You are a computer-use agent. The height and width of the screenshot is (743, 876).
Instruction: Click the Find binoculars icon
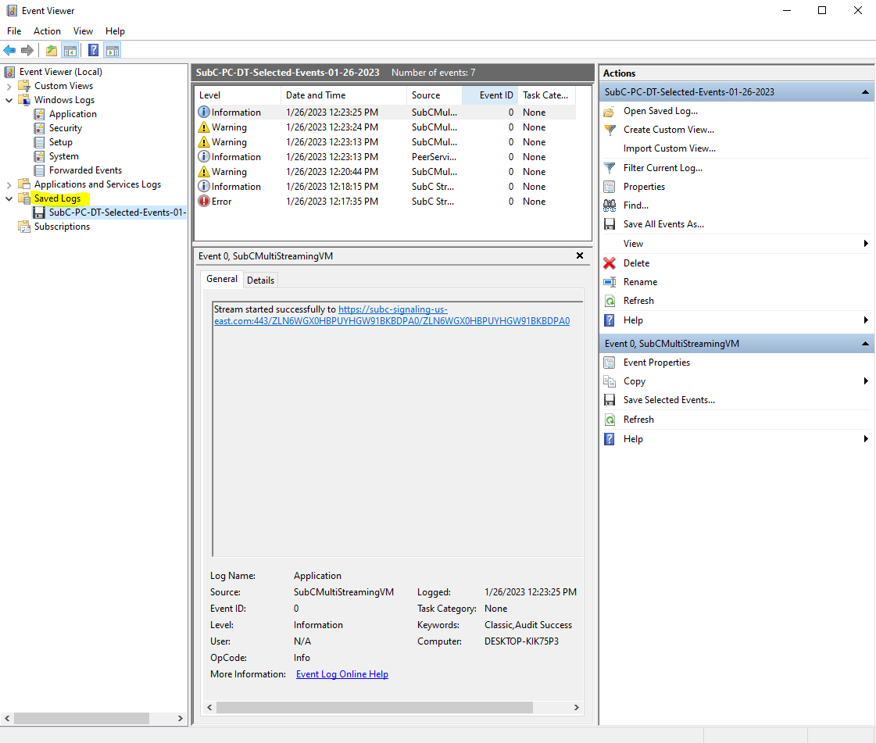click(x=610, y=205)
